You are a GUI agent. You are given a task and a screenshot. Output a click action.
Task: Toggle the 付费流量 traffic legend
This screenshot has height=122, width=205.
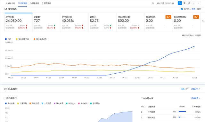(x=22, y=103)
